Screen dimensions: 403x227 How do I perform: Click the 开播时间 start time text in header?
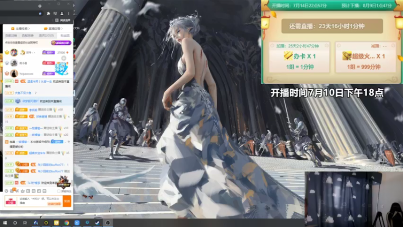[x=299, y=6]
